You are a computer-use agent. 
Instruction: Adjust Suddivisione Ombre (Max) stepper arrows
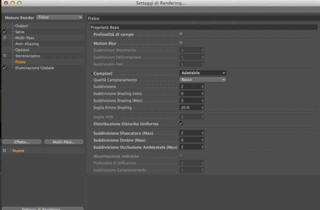point(202,140)
